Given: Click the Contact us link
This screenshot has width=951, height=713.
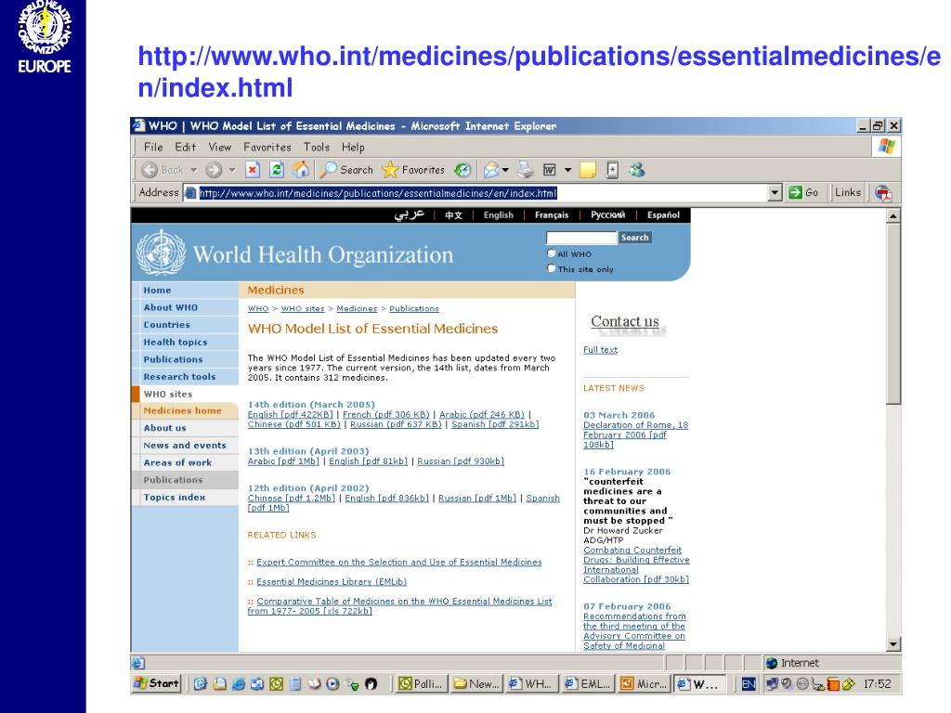Looking at the screenshot, I should tap(625, 321).
